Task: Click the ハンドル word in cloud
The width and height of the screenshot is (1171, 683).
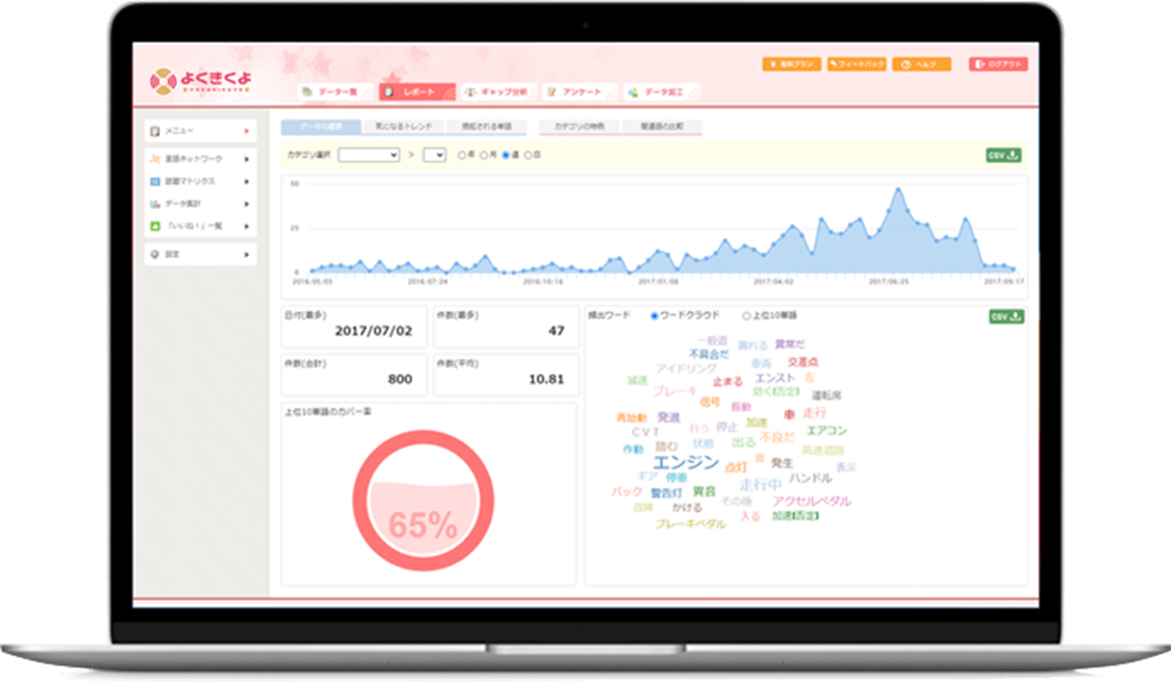Action: point(811,478)
